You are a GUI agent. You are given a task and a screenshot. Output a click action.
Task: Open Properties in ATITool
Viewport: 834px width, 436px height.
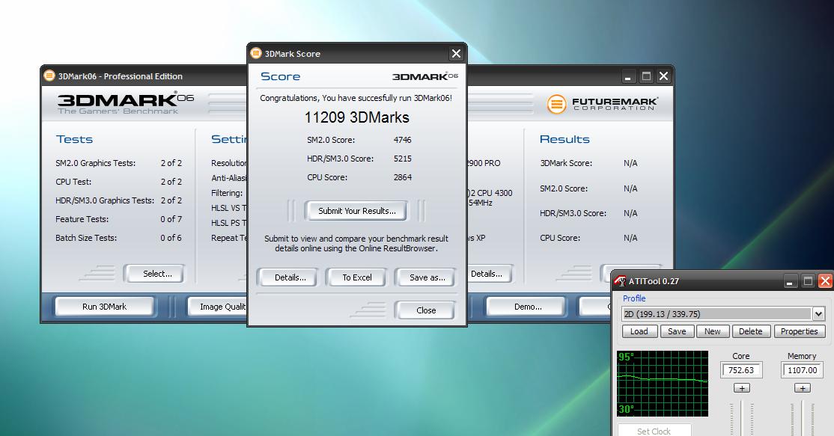799,331
